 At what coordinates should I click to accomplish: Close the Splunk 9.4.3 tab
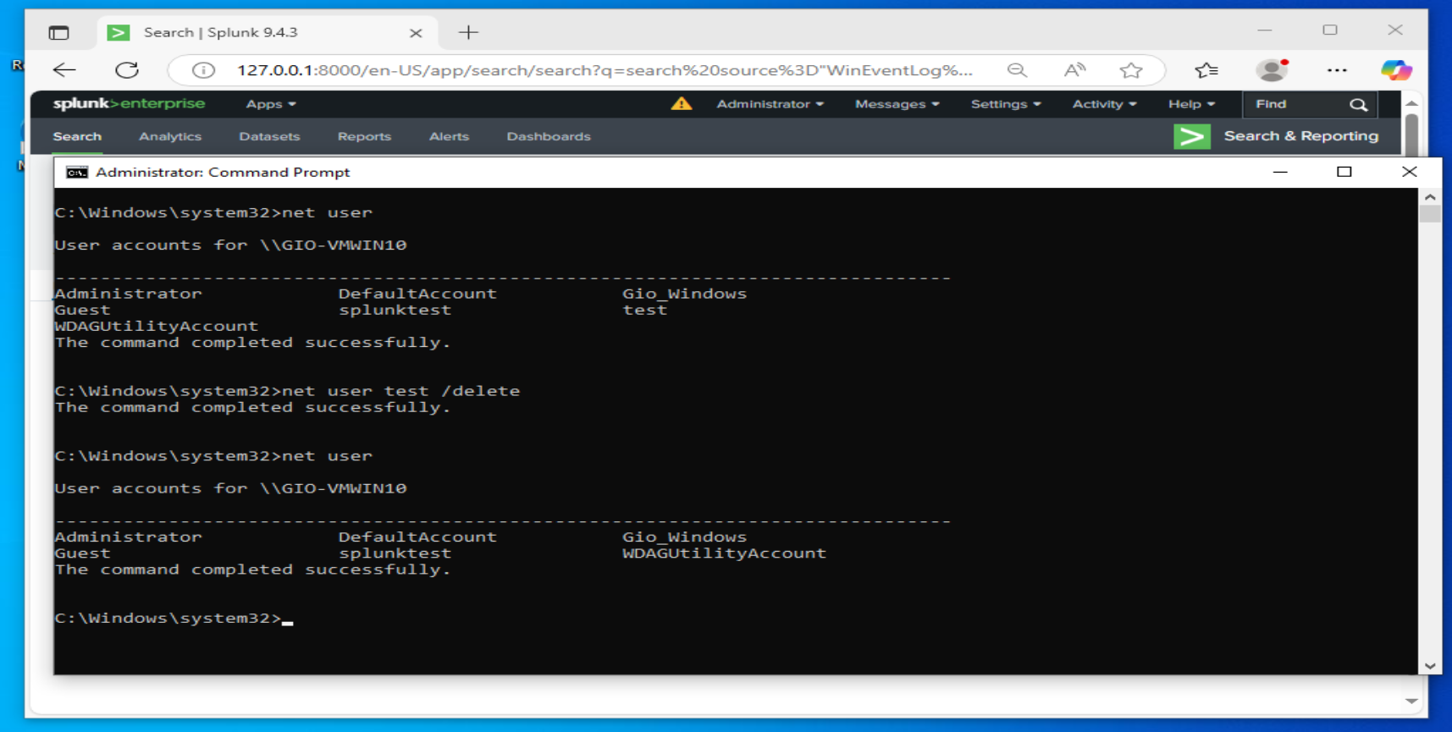(416, 33)
